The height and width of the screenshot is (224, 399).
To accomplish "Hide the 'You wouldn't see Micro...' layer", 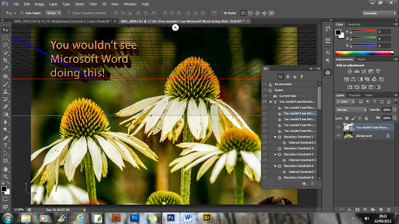I will [x=338, y=127].
